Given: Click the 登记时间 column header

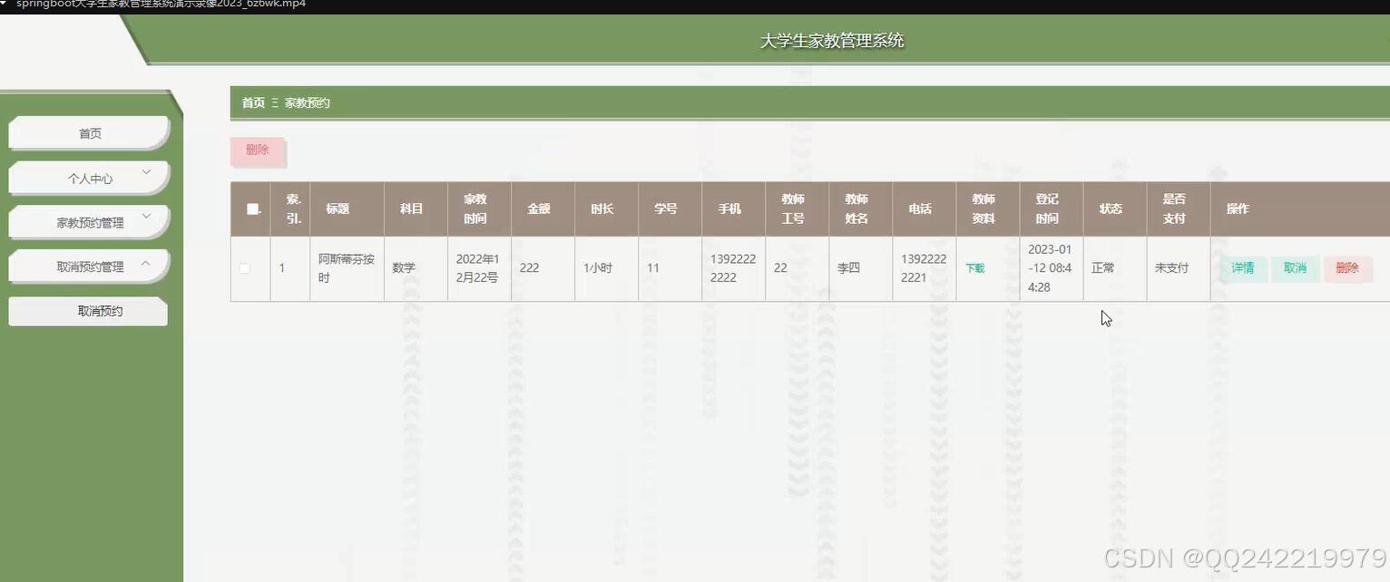Looking at the screenshot, I should 1048,208.
